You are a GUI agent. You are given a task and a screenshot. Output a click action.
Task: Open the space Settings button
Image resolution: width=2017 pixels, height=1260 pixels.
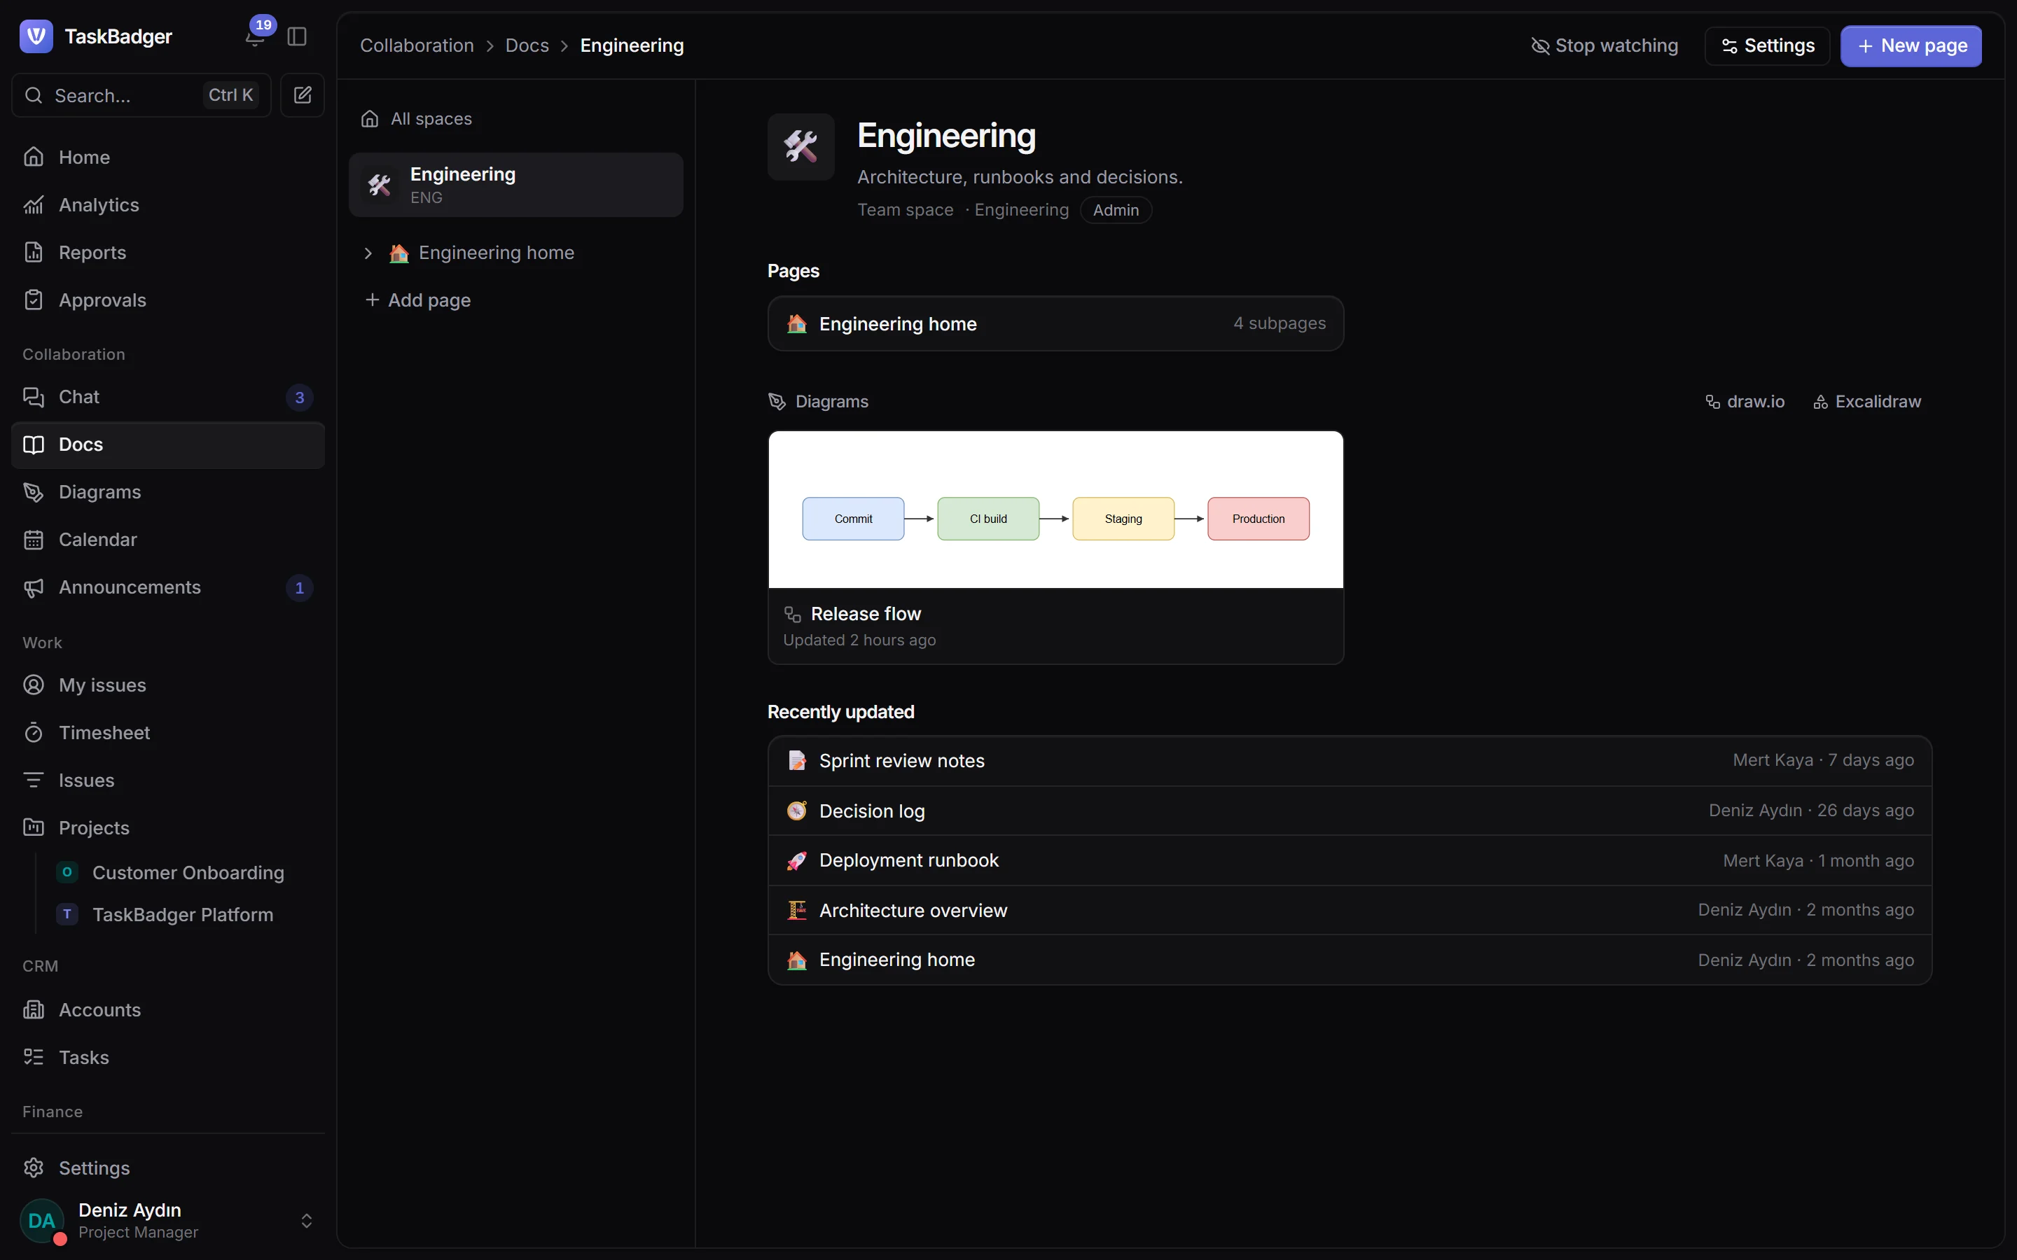click(1768, 45)
